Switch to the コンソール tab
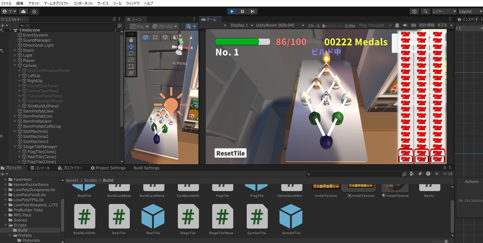483x243 pixels. point(40,168)
